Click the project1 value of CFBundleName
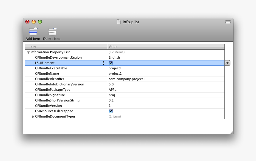The image size is (256, 161). (115, 74)
